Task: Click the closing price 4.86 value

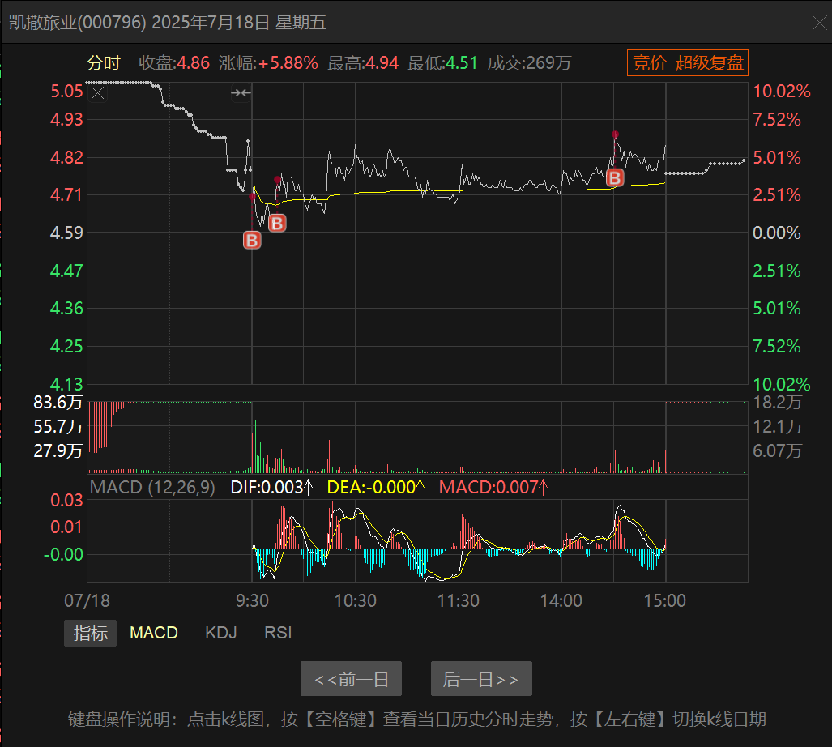Action: pyautogui.click(x=193, y=63)
